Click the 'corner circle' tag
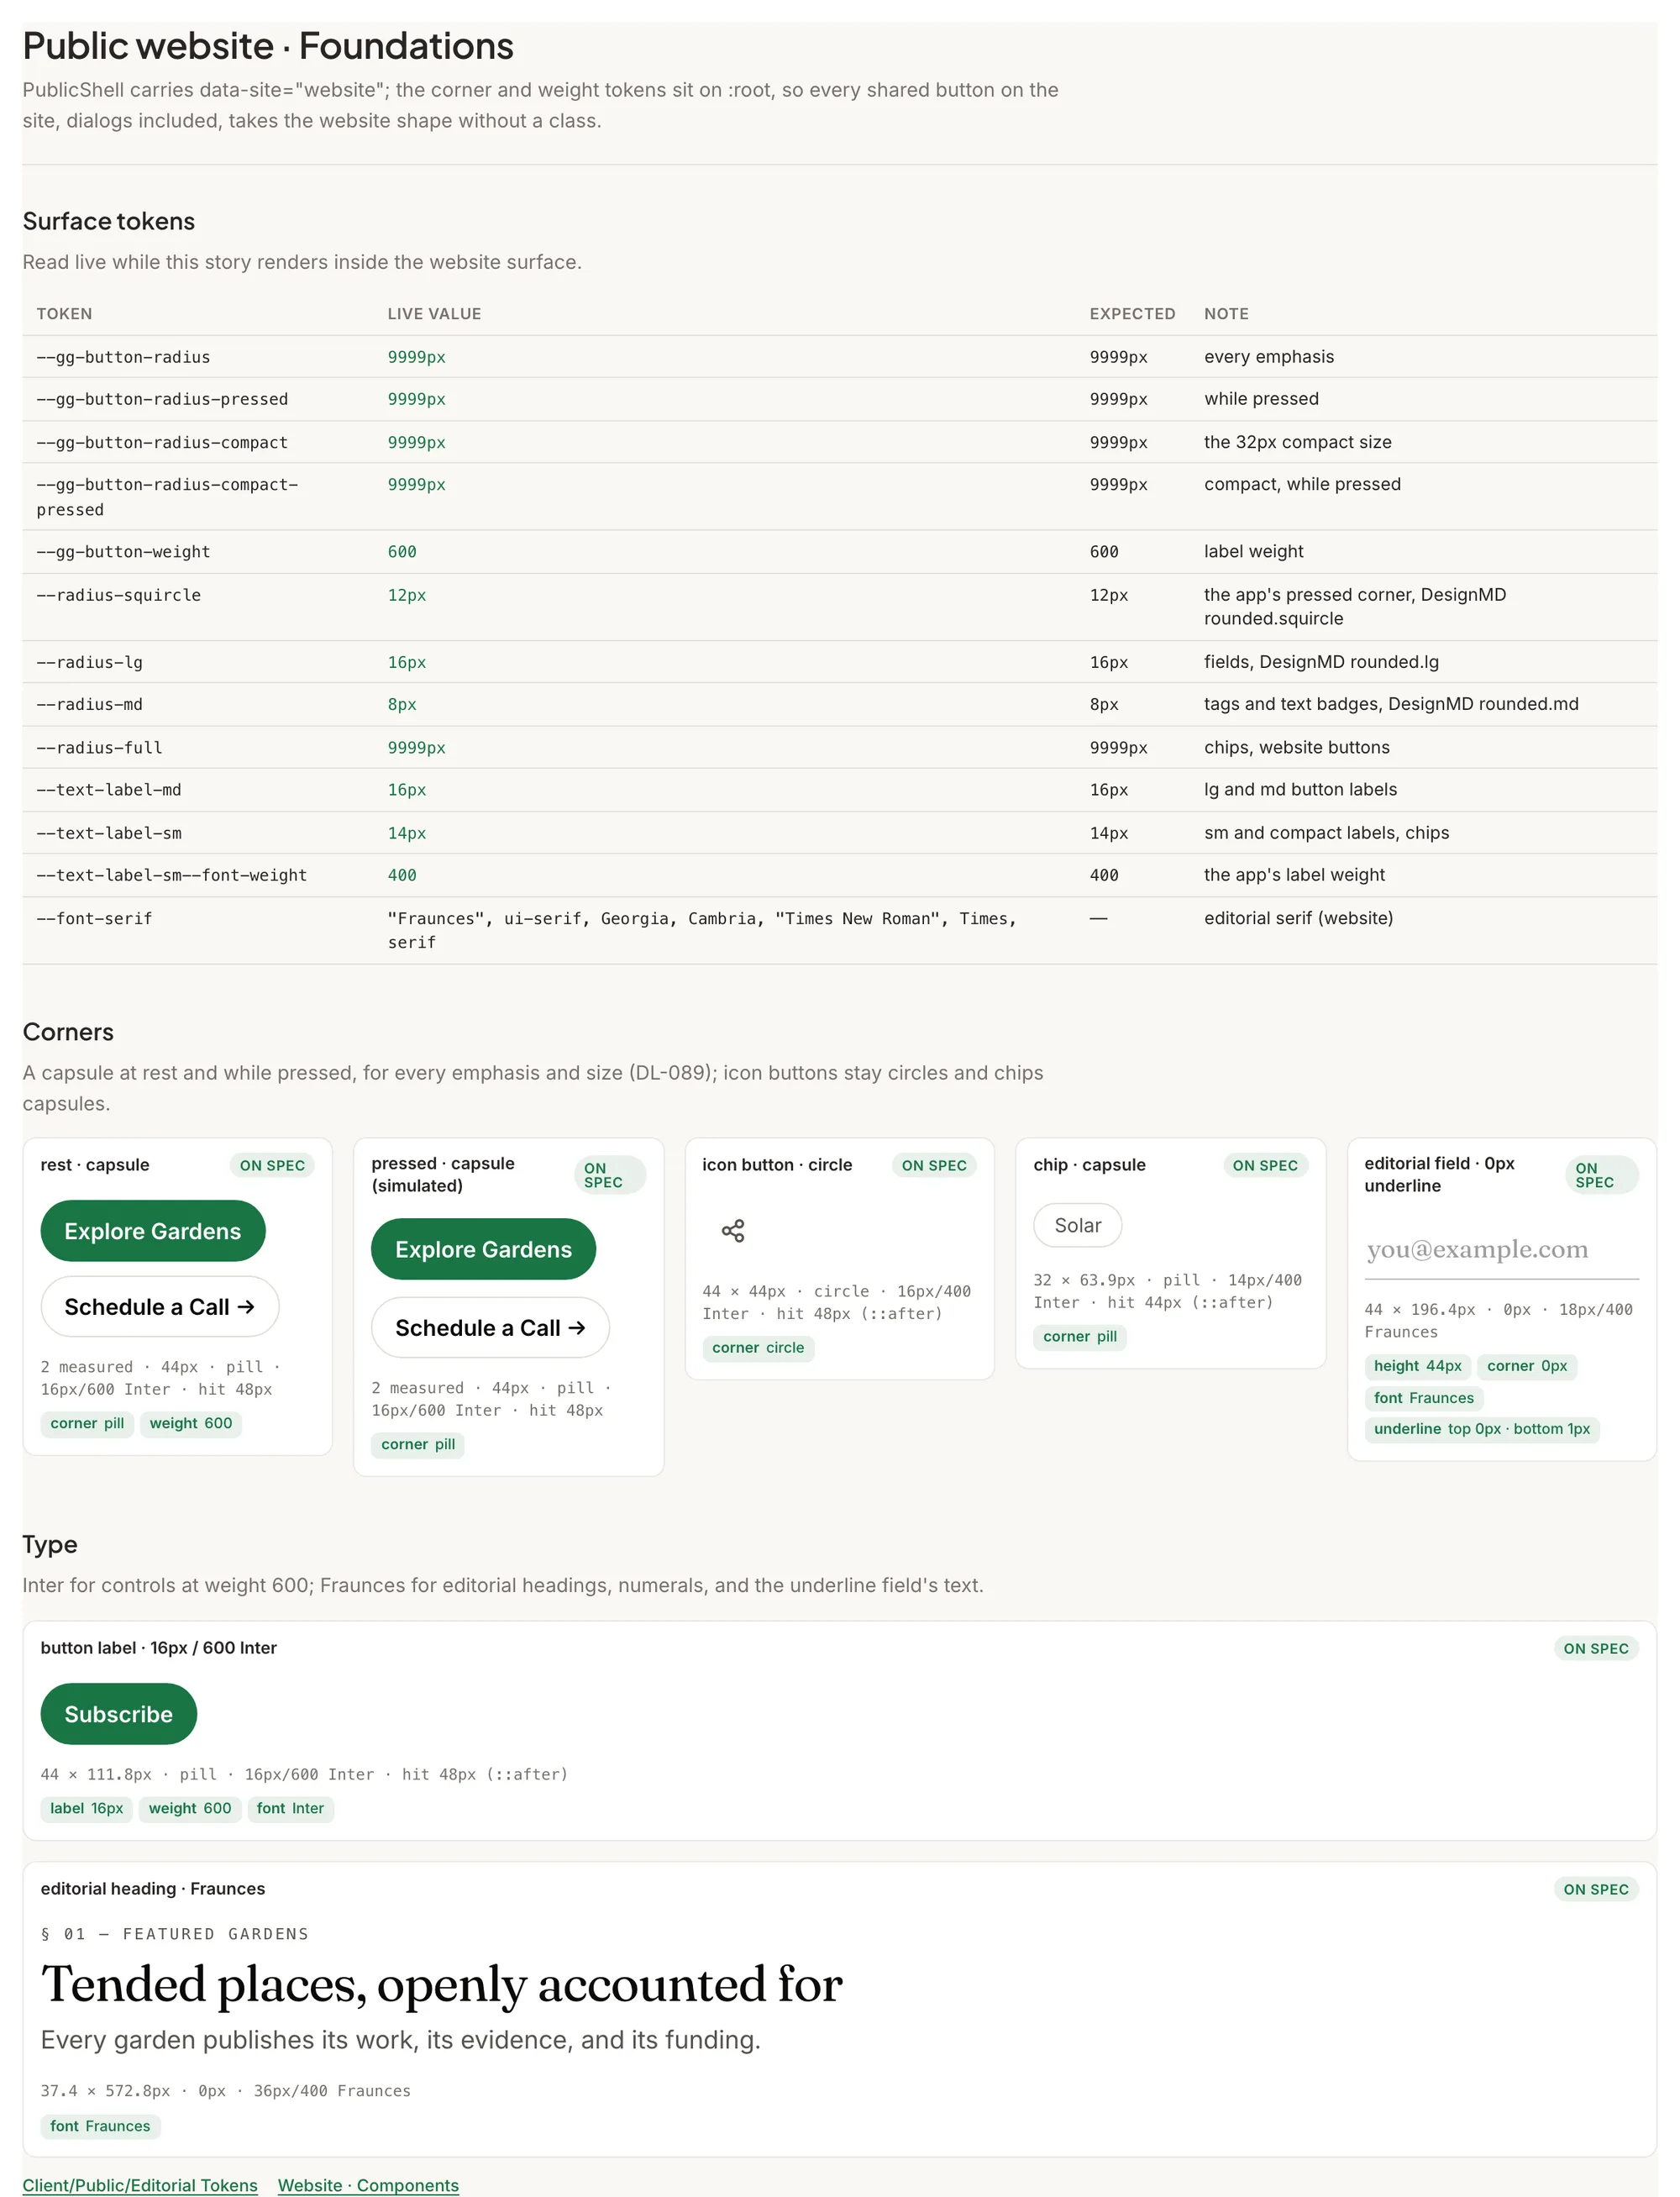The image size is (1680, 2197). [758, 1348]
